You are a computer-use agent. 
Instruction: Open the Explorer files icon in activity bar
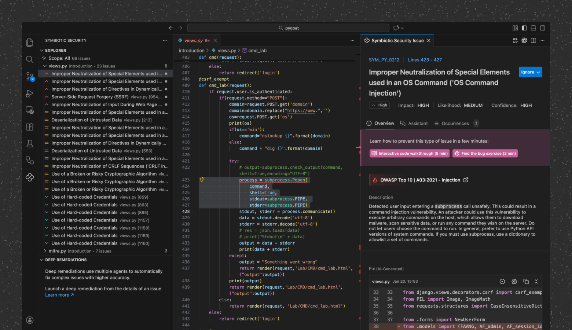[x=30, y=43]
